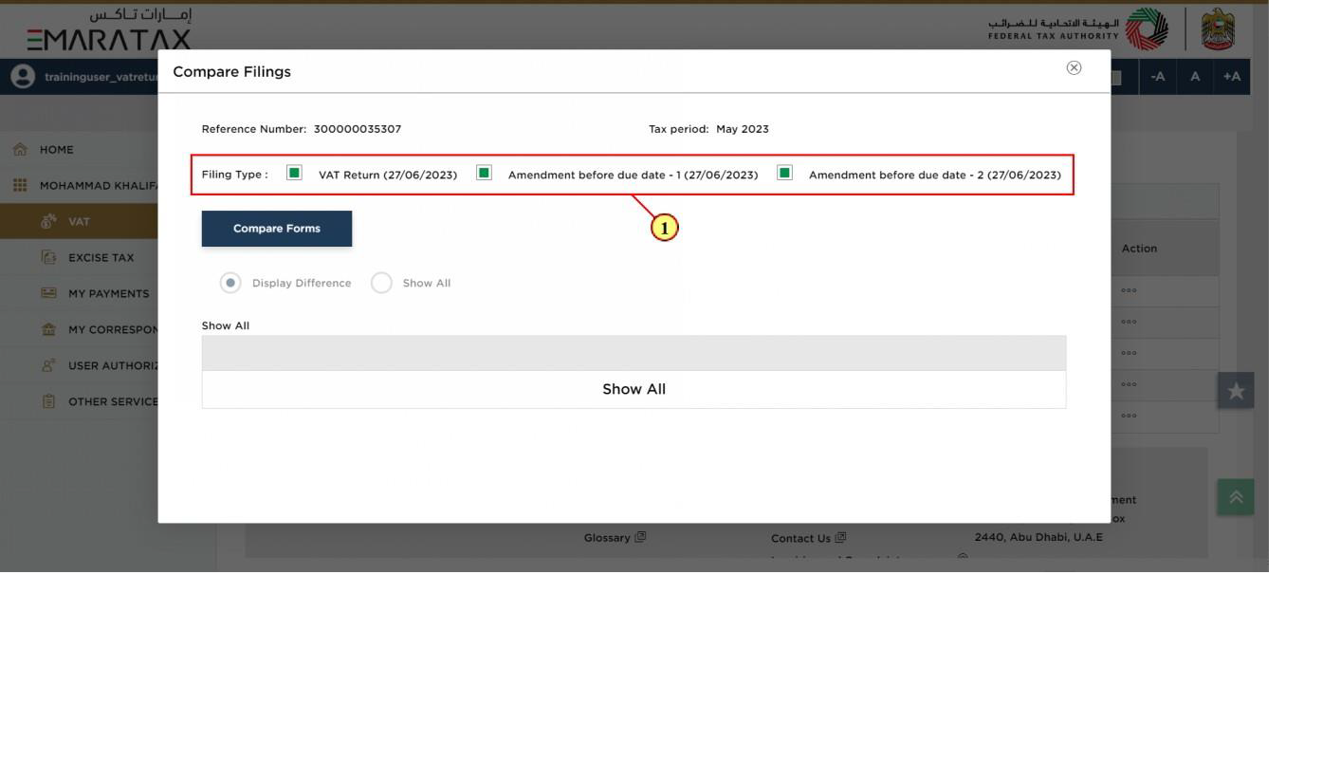This screenshot has width=1341, height=760.
Task: Click the Glossary external link icon
Action: [x=640, y=537]
